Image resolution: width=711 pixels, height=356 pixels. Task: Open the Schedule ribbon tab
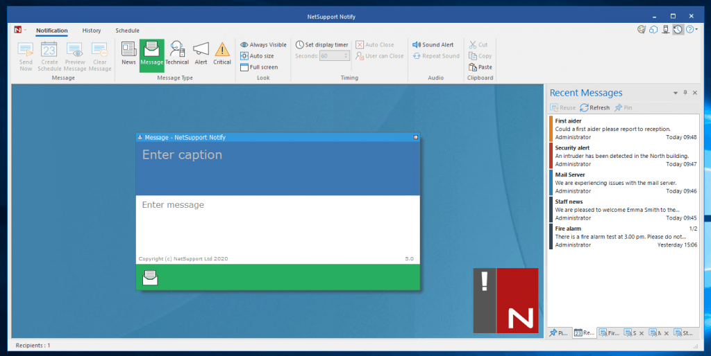point(127,30)
